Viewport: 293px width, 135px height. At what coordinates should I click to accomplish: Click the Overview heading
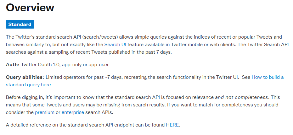point(30,8)
